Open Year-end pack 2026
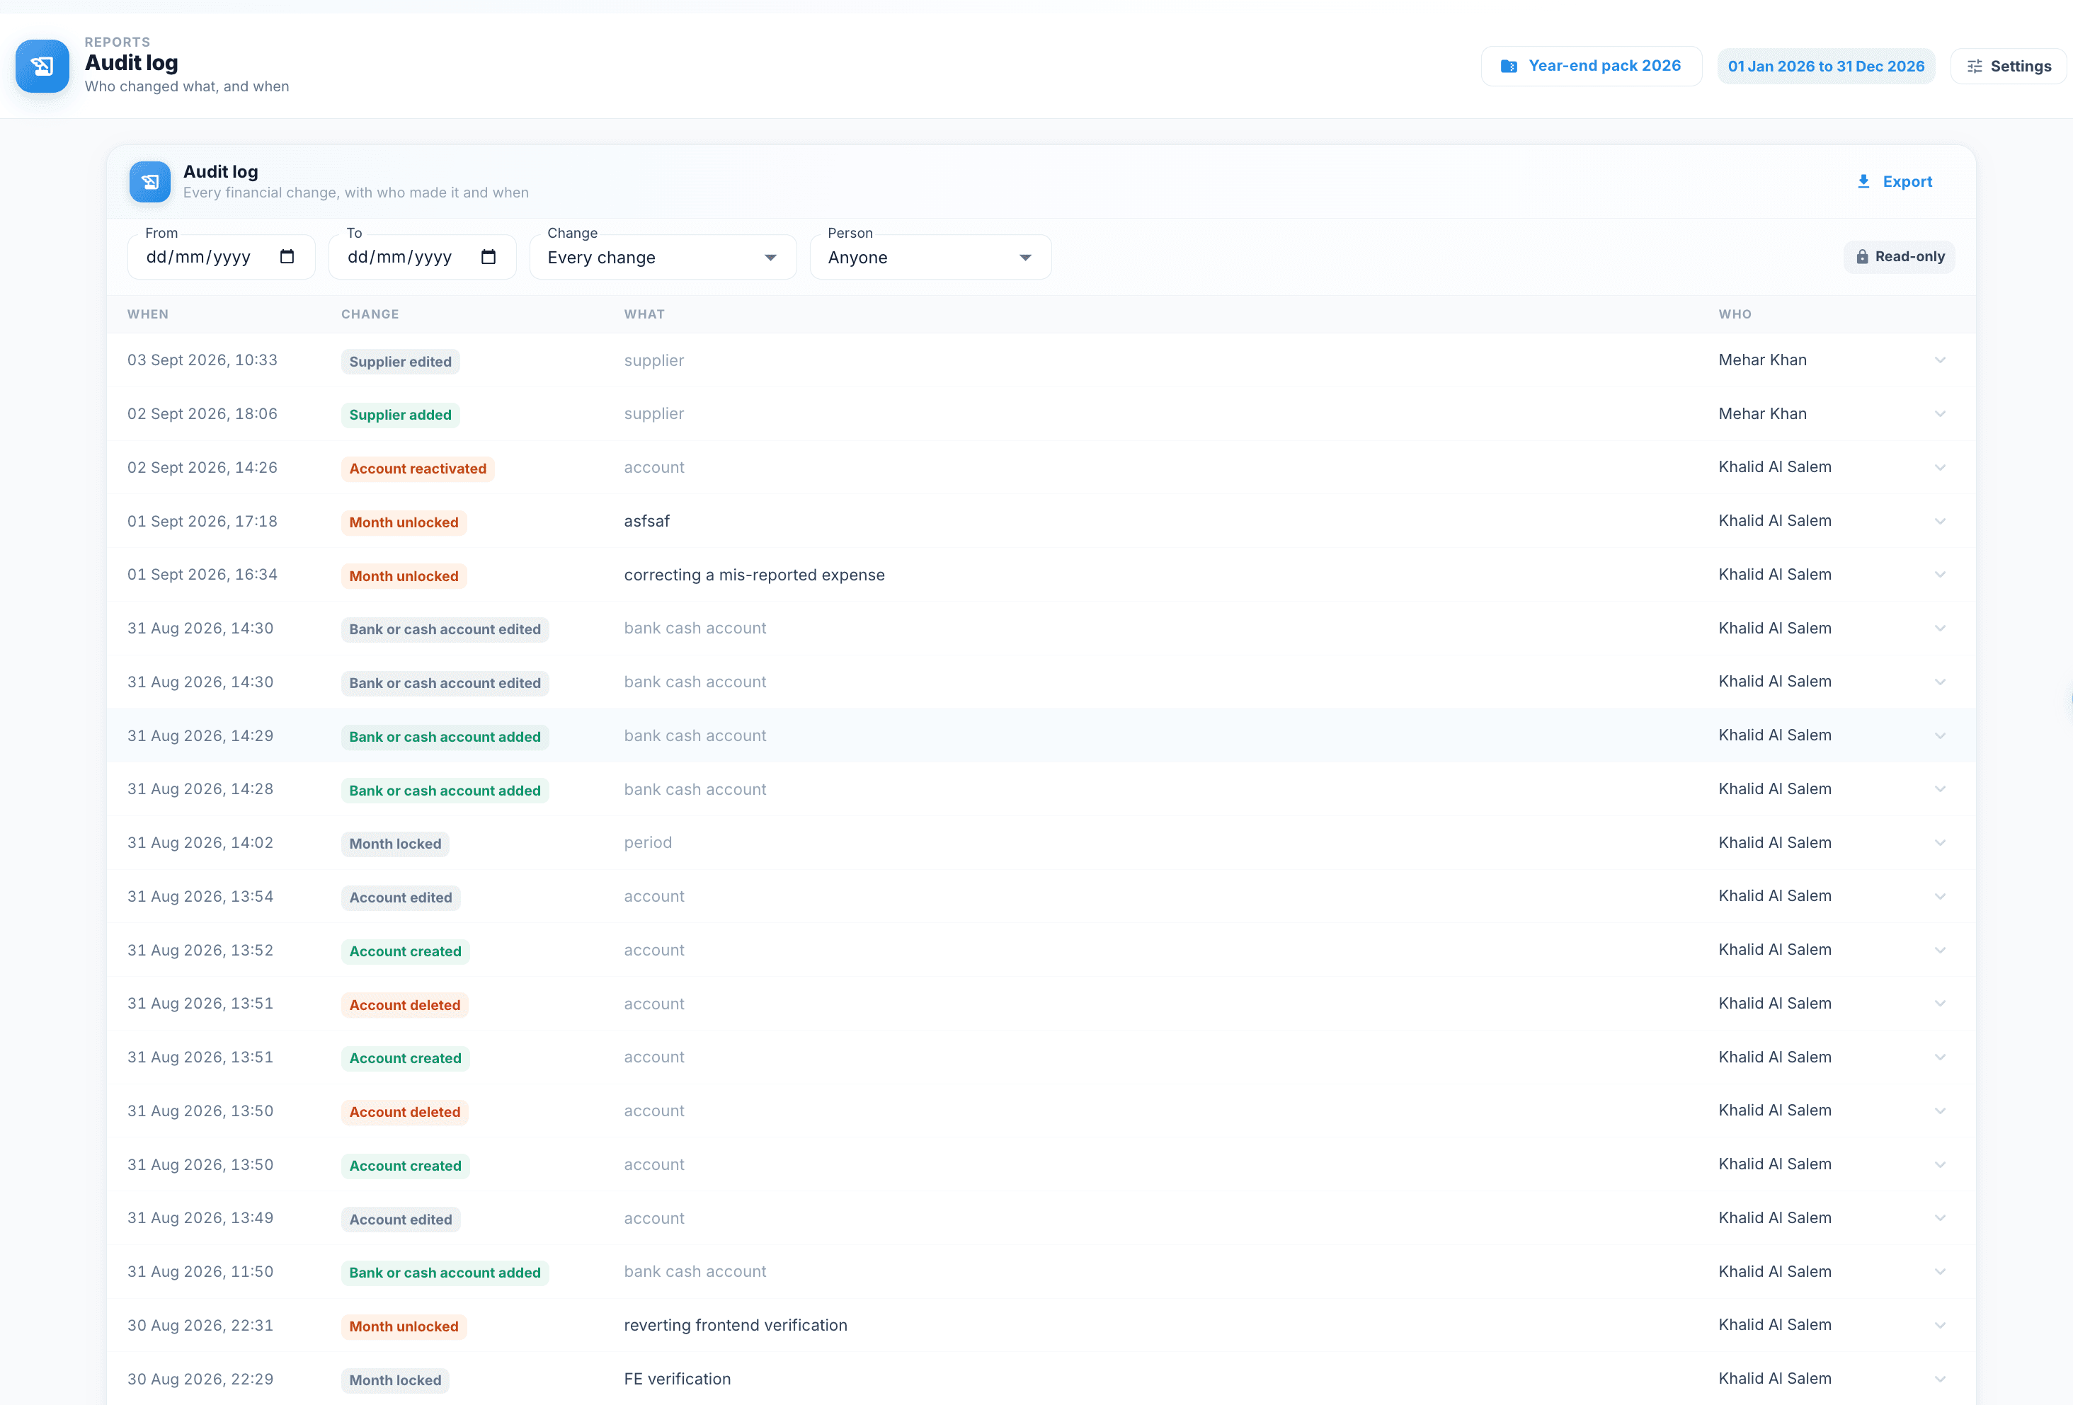The height and width of the screenshot is (1405, 2073). pyautogui.click(x=1592, y=66)
